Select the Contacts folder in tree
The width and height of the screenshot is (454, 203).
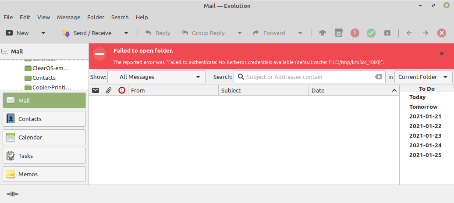40,78
